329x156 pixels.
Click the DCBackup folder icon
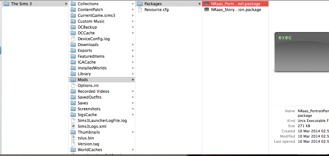click(x=73, y=27)
